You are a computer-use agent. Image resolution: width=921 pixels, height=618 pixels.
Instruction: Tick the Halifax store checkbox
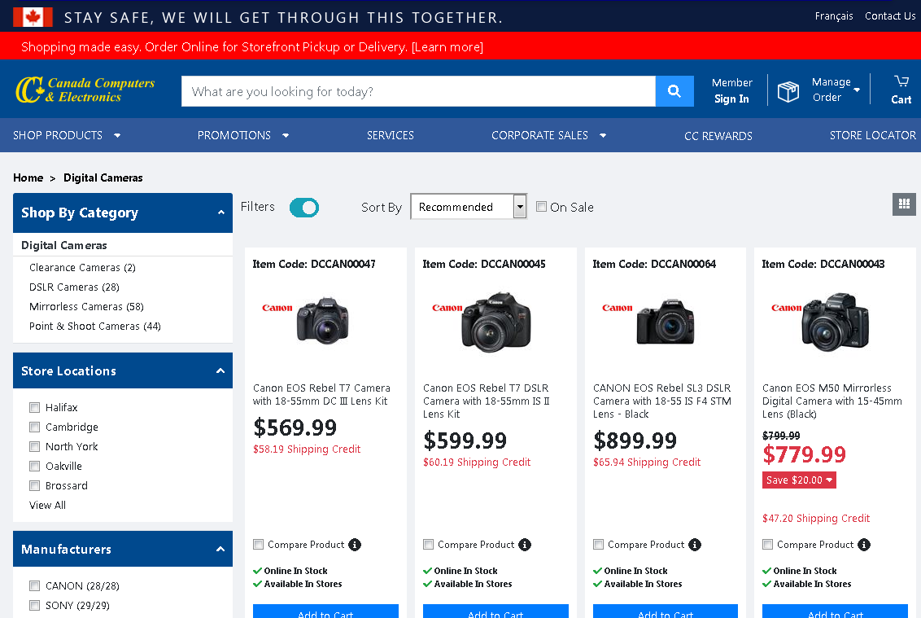pos(35,407)
